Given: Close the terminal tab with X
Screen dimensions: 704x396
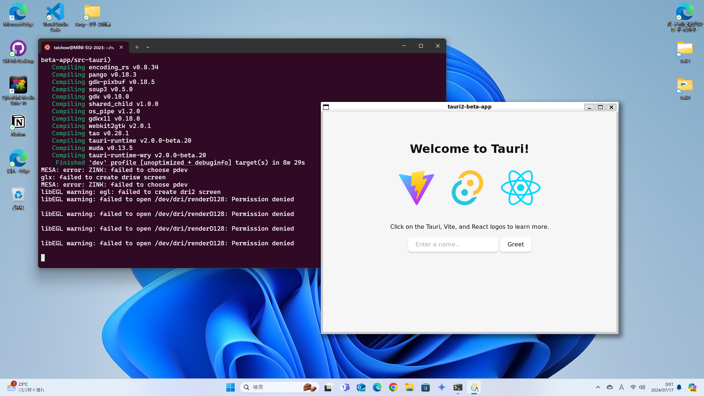Looking at the screenshot, I should (121, 47).
